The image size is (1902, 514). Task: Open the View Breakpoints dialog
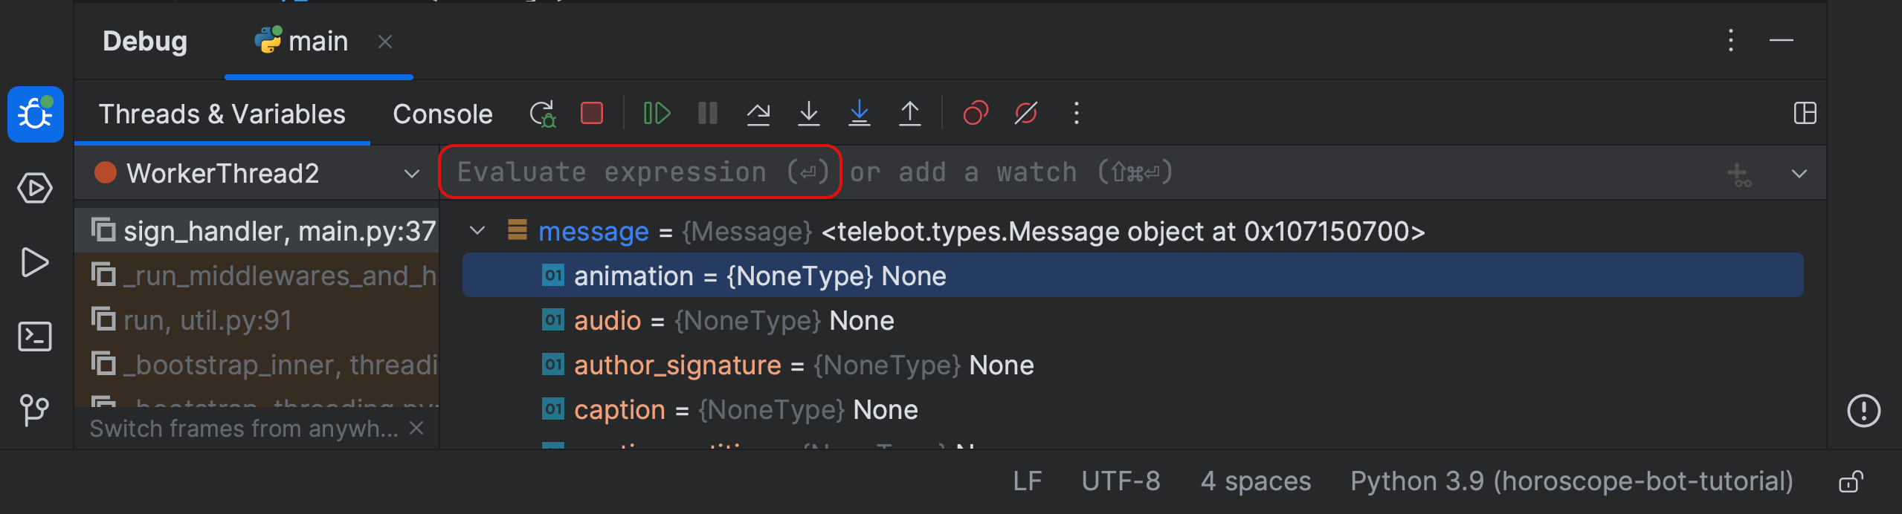point(975,114)
